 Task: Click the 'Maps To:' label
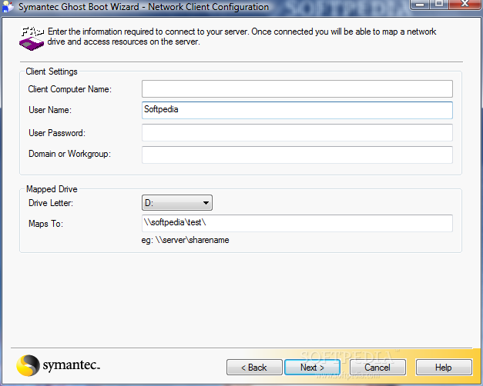coord(45,224)
